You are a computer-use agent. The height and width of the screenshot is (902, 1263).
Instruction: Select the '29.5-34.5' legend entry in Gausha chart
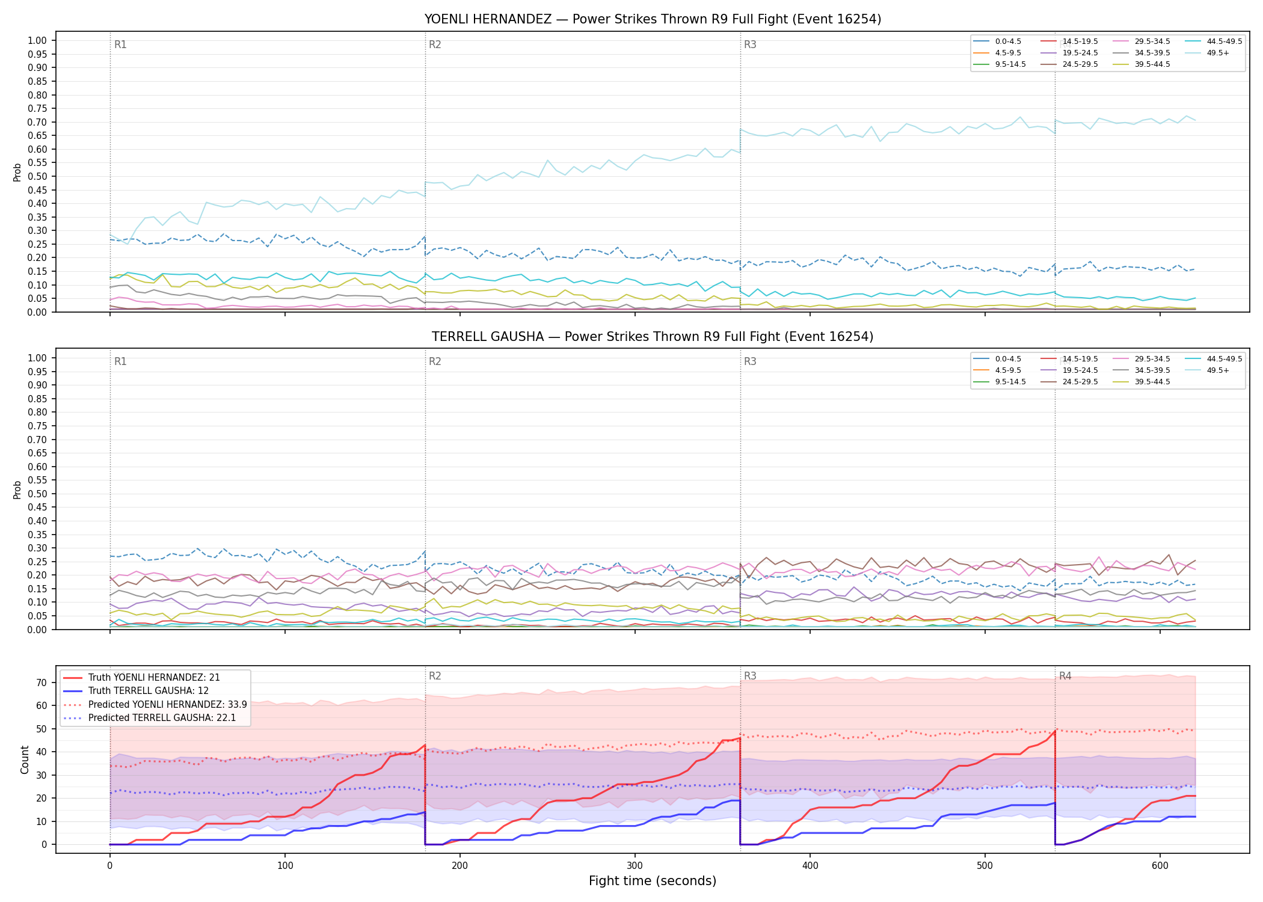pyautogui.click(x=1142, y=359)
